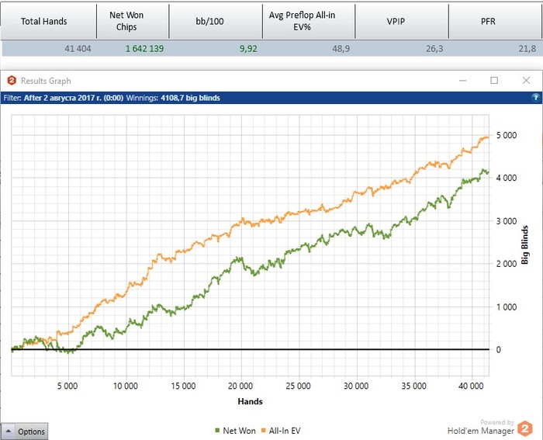Click the Results Graph window title

(46, 81)
